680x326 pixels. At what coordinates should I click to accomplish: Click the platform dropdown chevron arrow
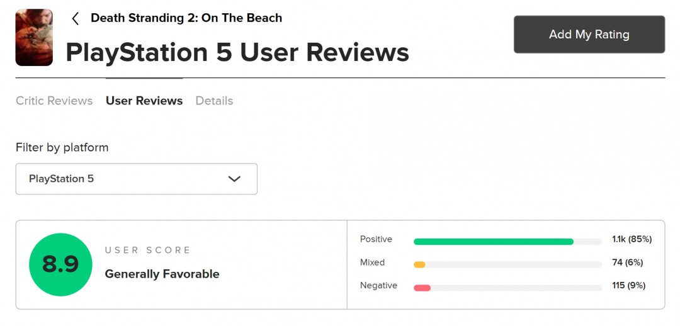click(234, 179)
